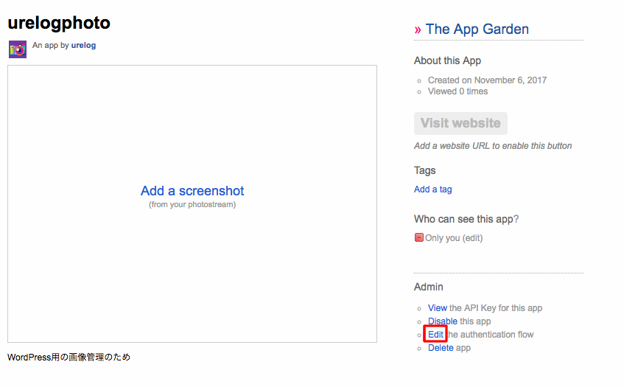Disable this app via admin link
This screenshot has width=624, height=387.
click(x=443, y=321)
